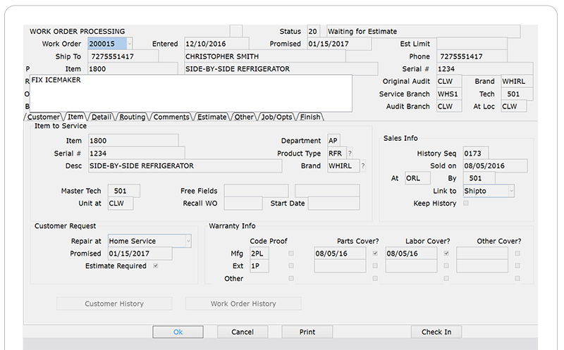Click the Cancel button
This screenshot has height=350, width=564.
tap(243, 332)
